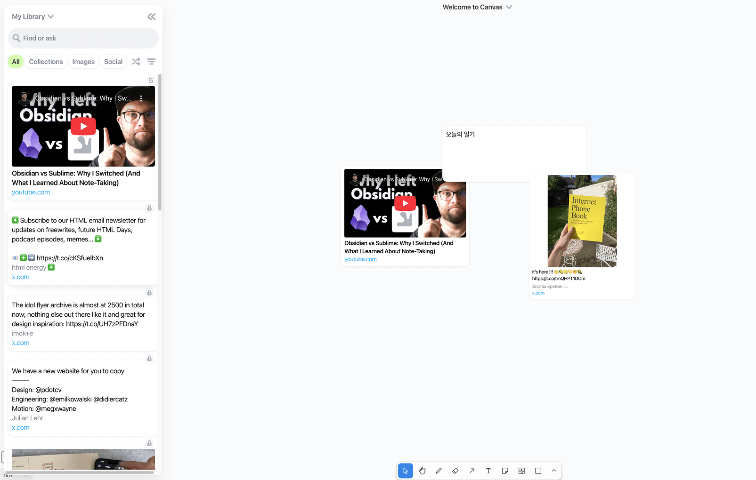Switch to the Collections filter tab
Image resolution: width=756 pixels, height=480 pixels.
(x=46, y=62)
